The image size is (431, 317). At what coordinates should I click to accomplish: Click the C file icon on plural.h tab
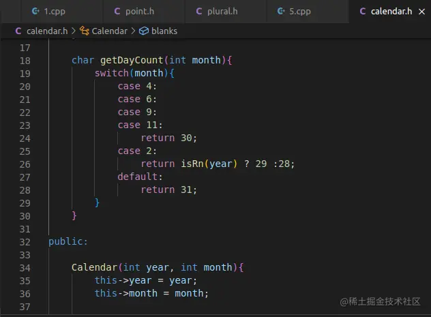point(199,12)
